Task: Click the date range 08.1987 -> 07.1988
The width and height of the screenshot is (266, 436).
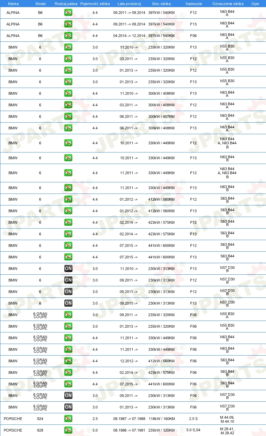Action: pos(129,419)
